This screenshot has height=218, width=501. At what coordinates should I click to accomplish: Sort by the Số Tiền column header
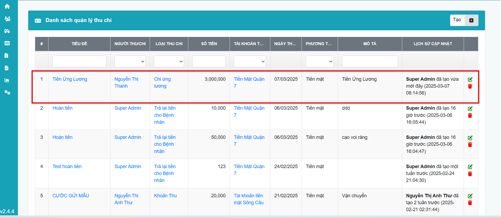209,44
